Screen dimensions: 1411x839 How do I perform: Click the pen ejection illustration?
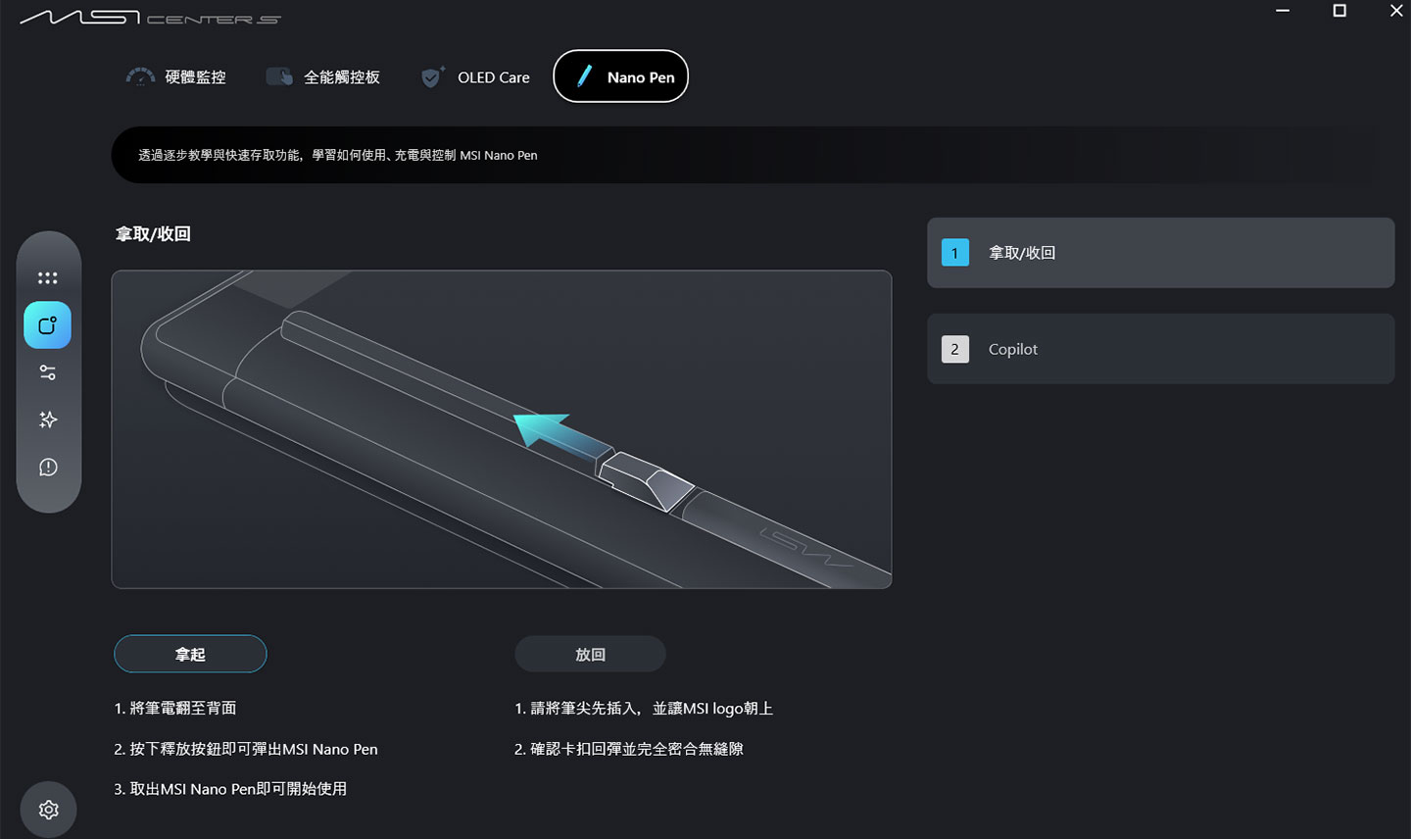point(502,428)
